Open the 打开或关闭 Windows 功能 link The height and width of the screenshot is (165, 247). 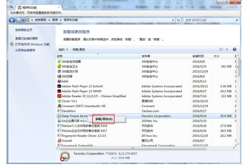pyautogui.click(x=32, y=44)
